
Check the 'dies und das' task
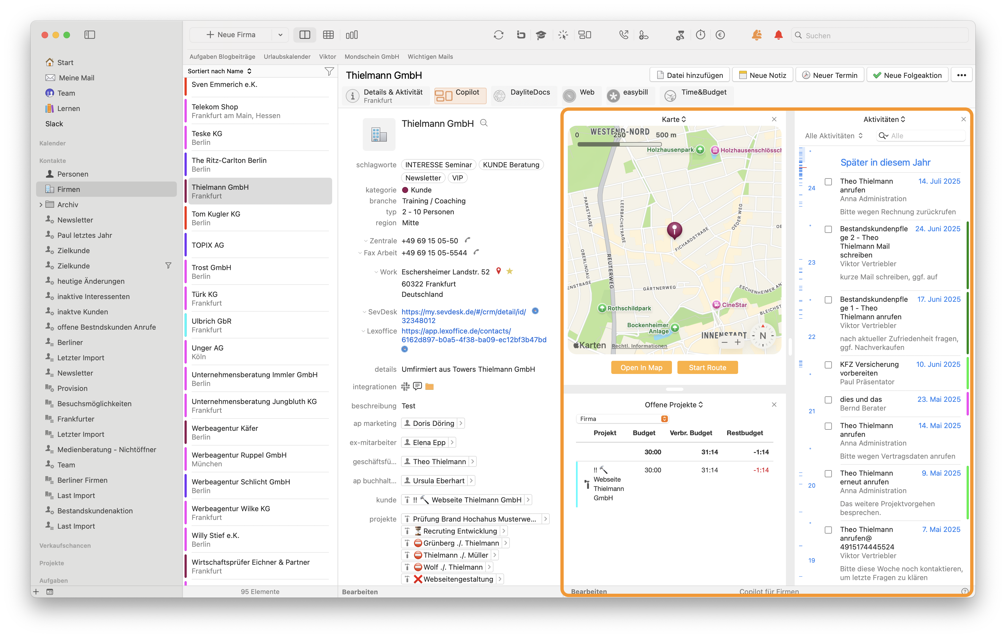tap(828, 400)
